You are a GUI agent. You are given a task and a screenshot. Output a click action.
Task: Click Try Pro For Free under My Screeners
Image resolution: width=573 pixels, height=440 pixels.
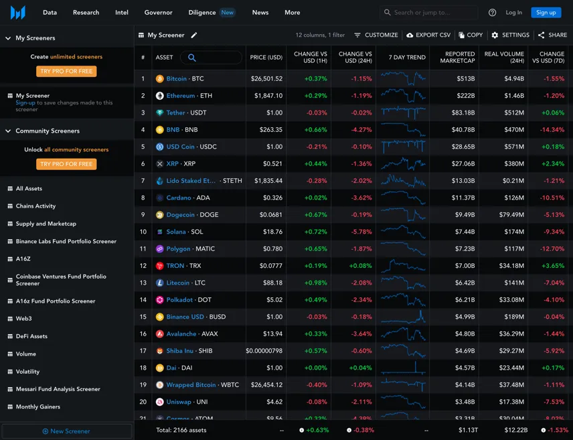(66, 71)
